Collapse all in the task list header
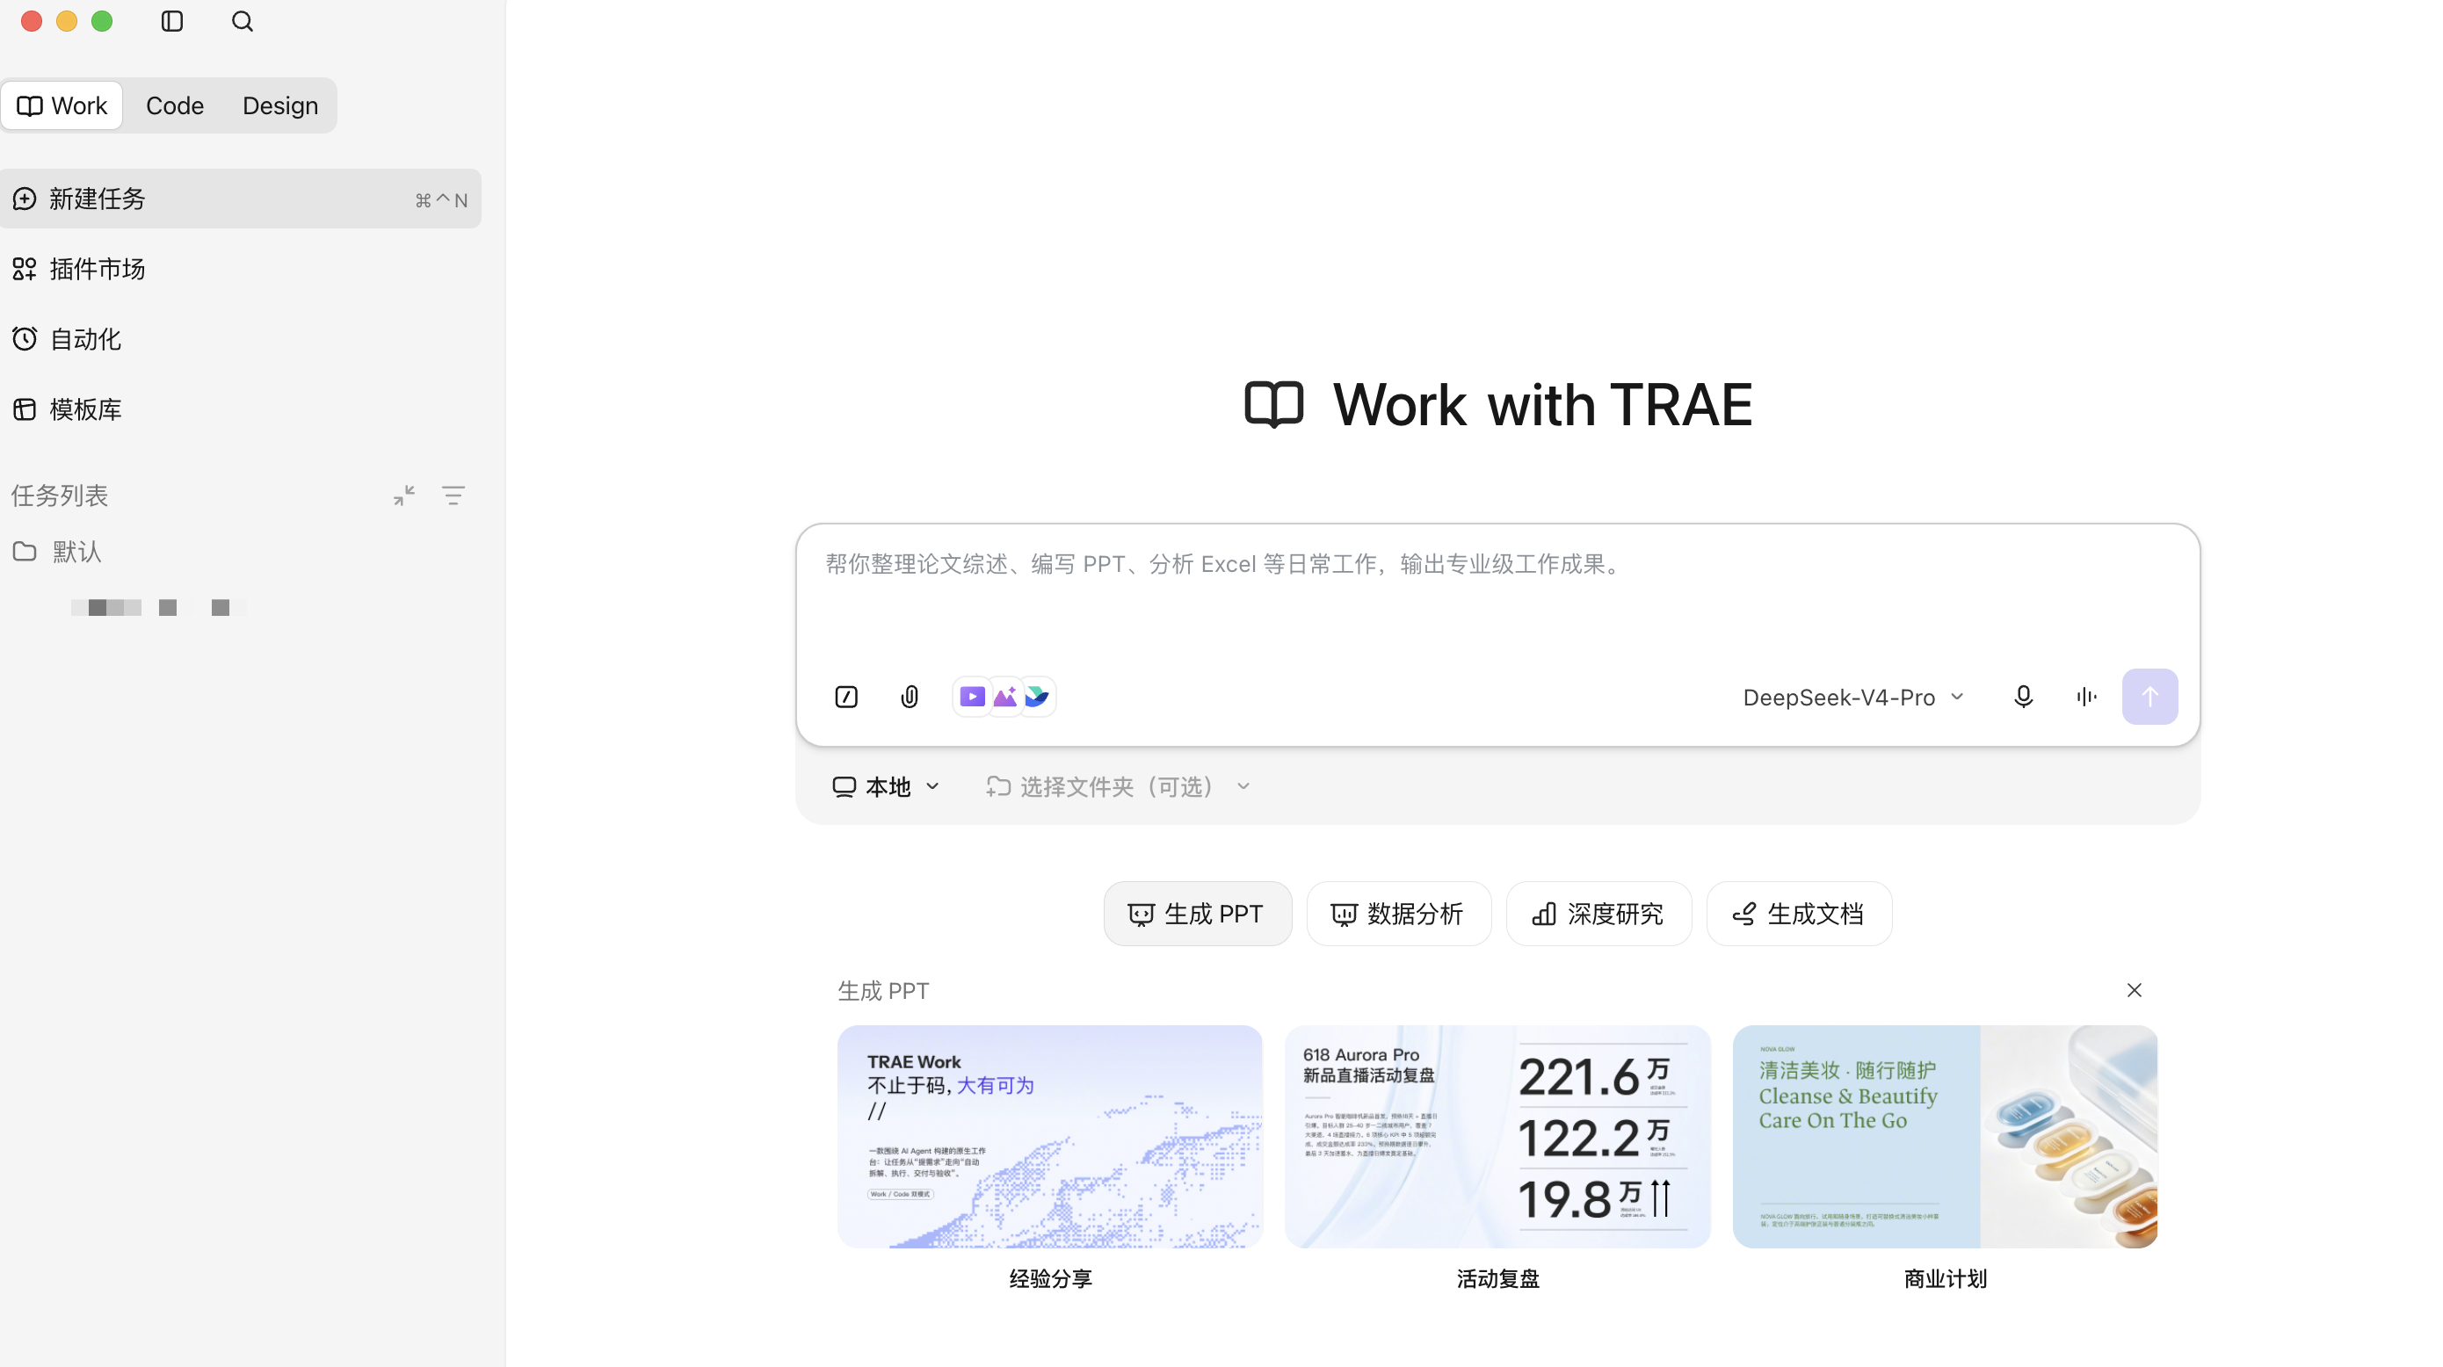Image resolution: width=2443 pixels, height=1367 pixels. click(x=404, y=495)
